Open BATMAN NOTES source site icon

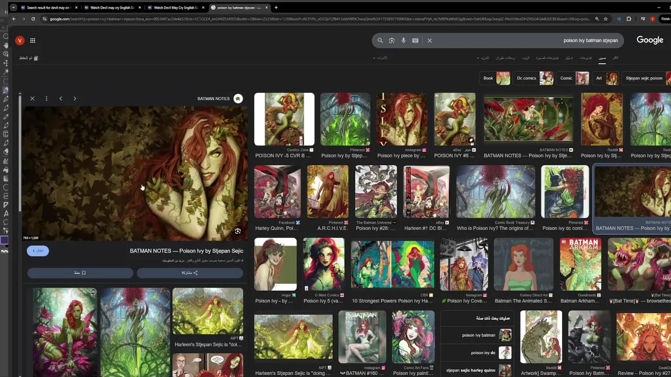[238, 98]
